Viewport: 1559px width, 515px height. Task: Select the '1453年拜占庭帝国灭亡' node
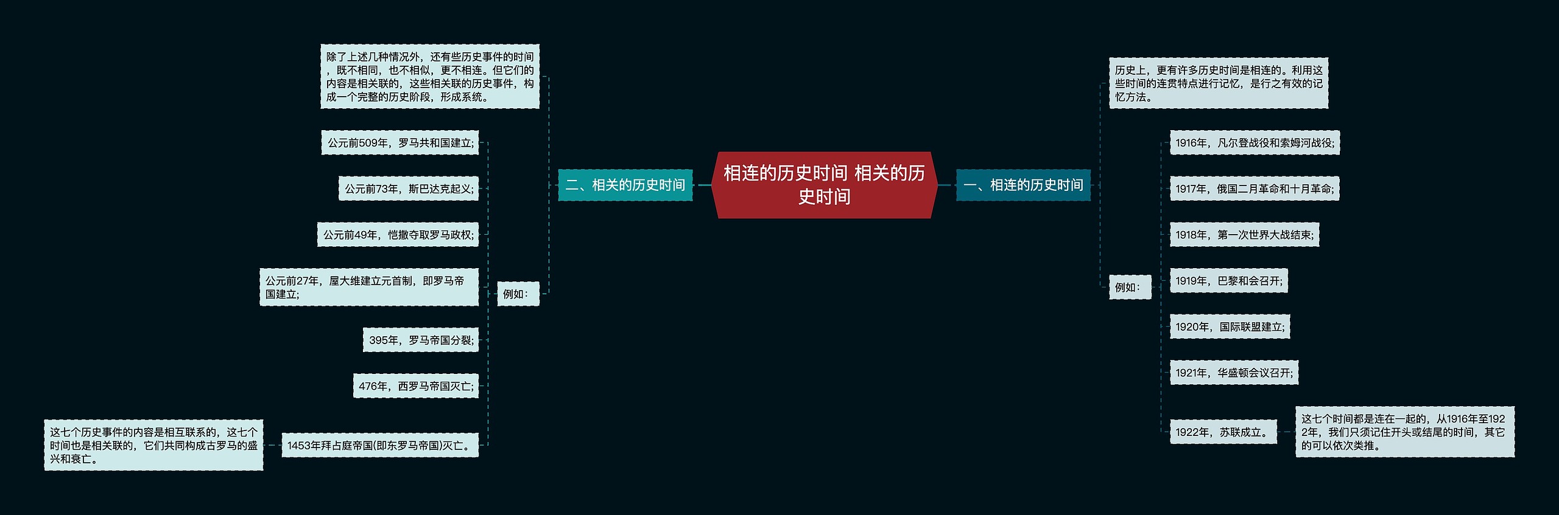380,445
